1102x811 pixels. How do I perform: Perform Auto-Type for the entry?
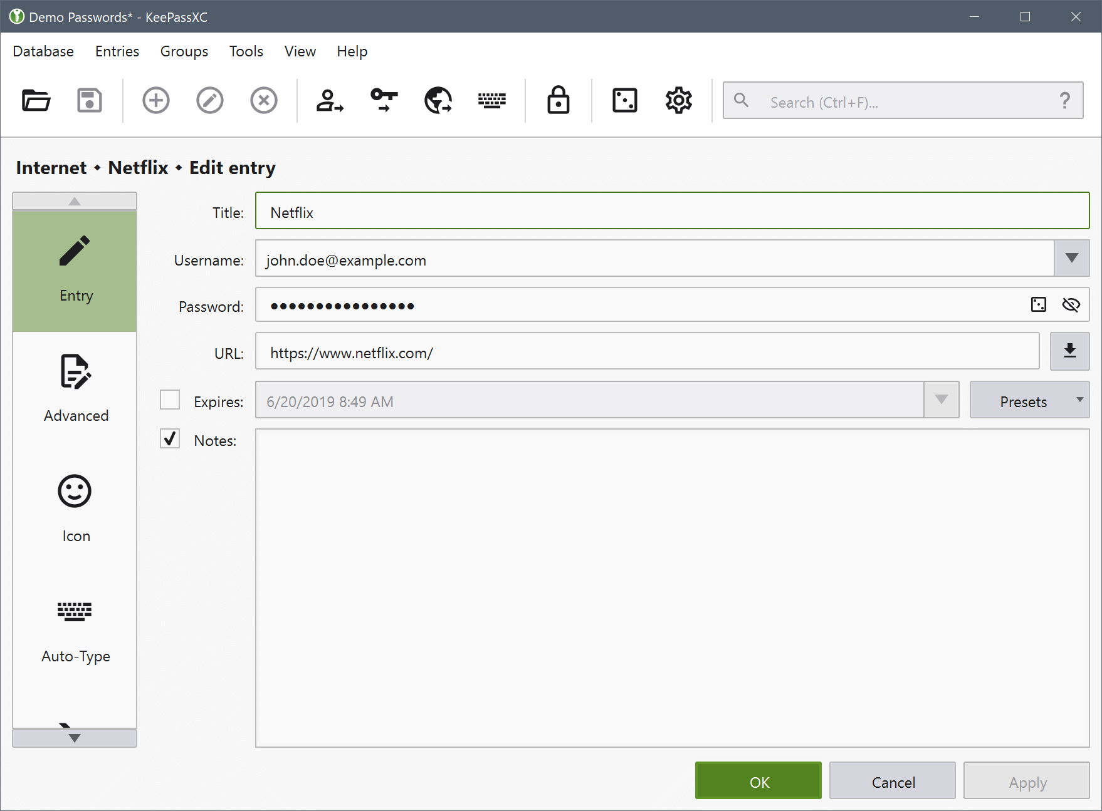[x=492, y=100]
